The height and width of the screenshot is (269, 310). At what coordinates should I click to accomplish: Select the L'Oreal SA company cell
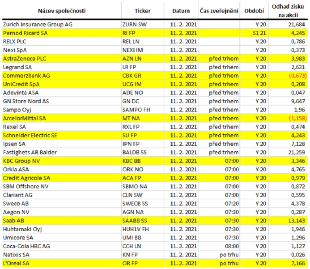tap(62, 263)
